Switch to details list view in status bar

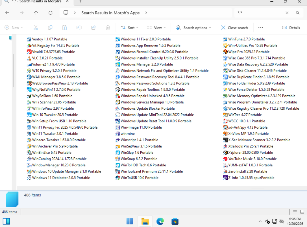tap(295, 212)
